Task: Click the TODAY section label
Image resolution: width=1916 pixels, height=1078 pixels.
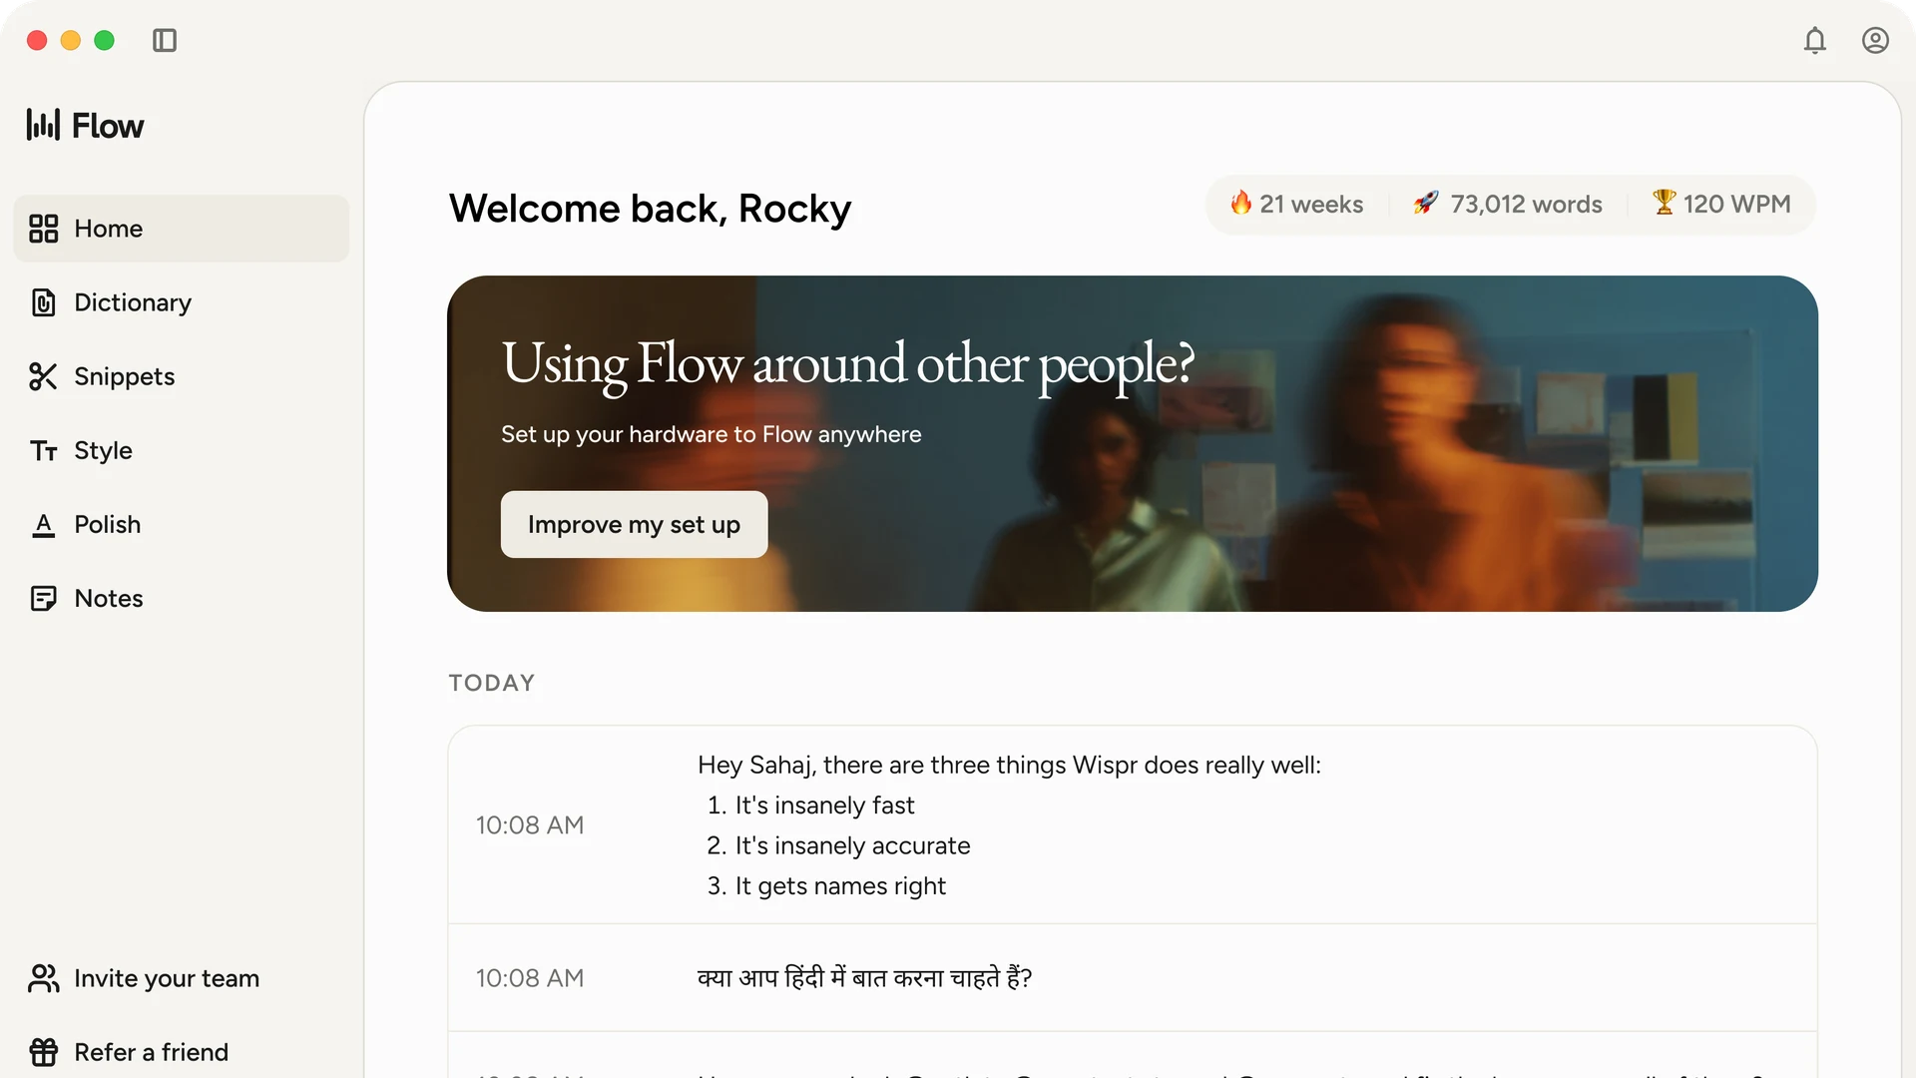Action: [492, 684]
